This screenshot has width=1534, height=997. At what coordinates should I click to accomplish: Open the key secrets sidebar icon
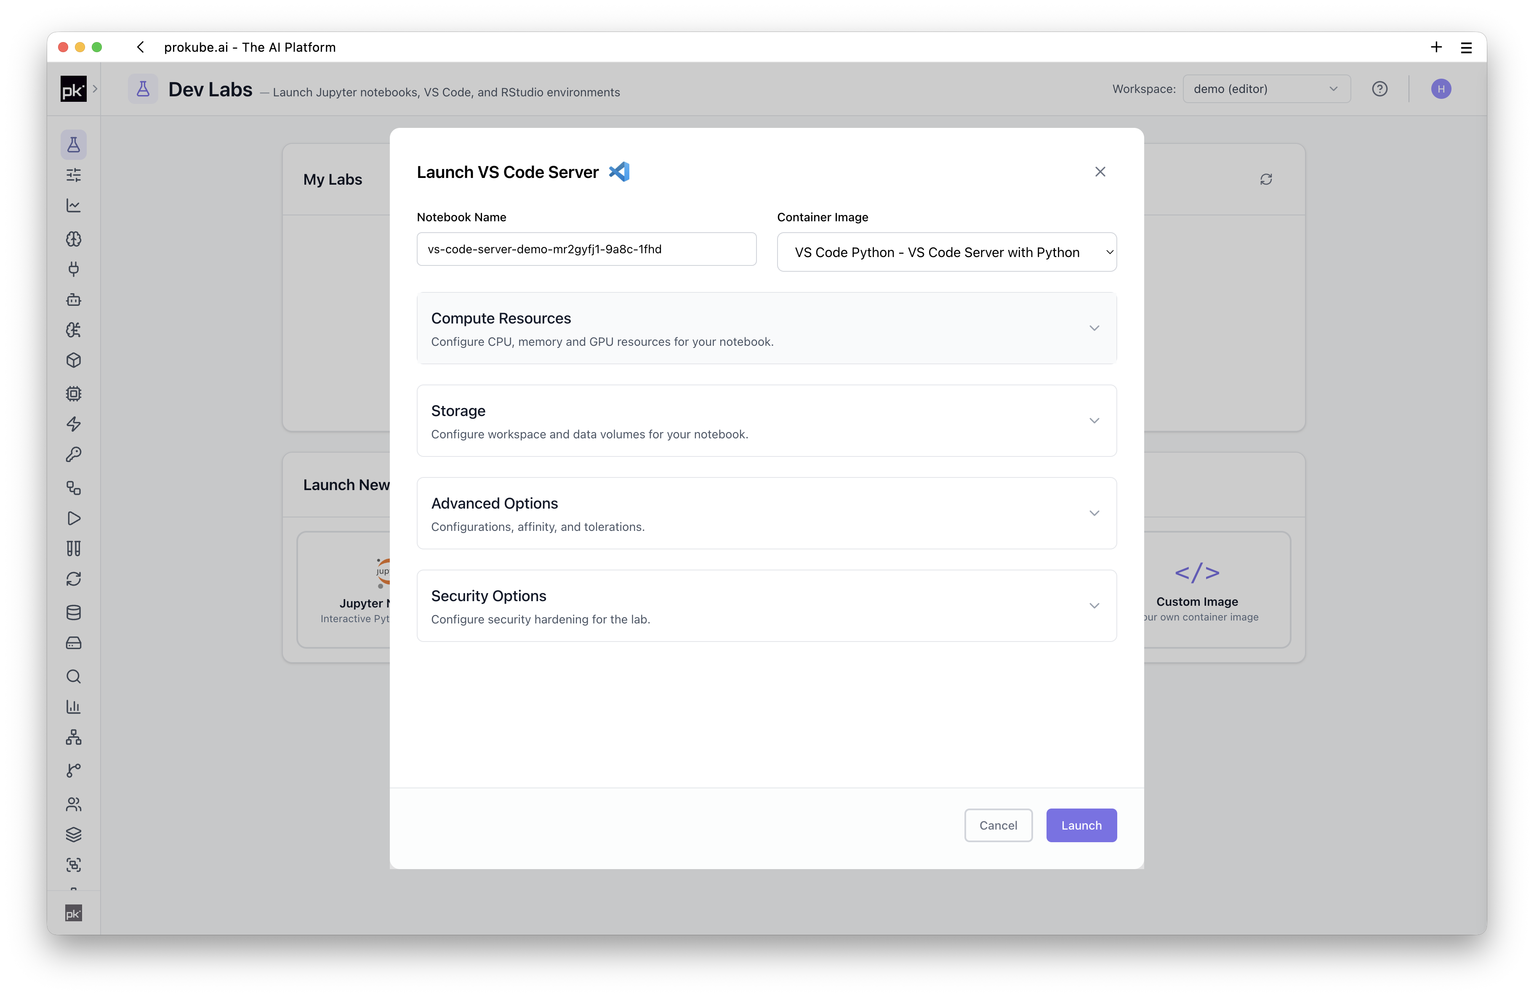coord(74,455)
